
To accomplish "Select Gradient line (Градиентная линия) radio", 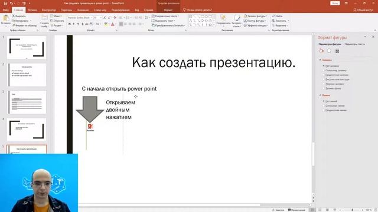I will pos(324,110).
